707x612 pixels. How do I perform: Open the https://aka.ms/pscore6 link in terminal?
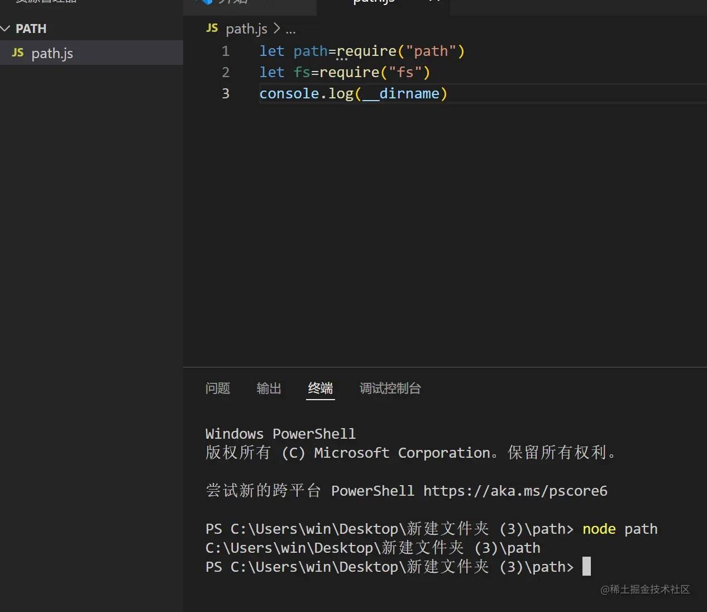pos(515,490)
